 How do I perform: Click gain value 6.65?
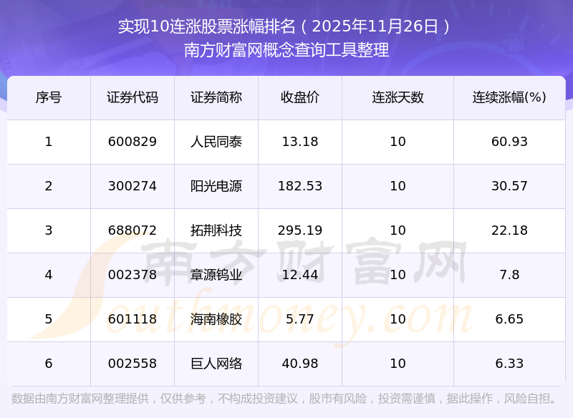point(509,319)
